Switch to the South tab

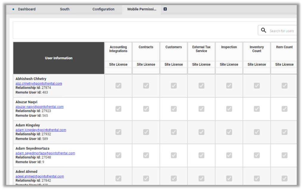pyautogui.click(x=65, y=9)
